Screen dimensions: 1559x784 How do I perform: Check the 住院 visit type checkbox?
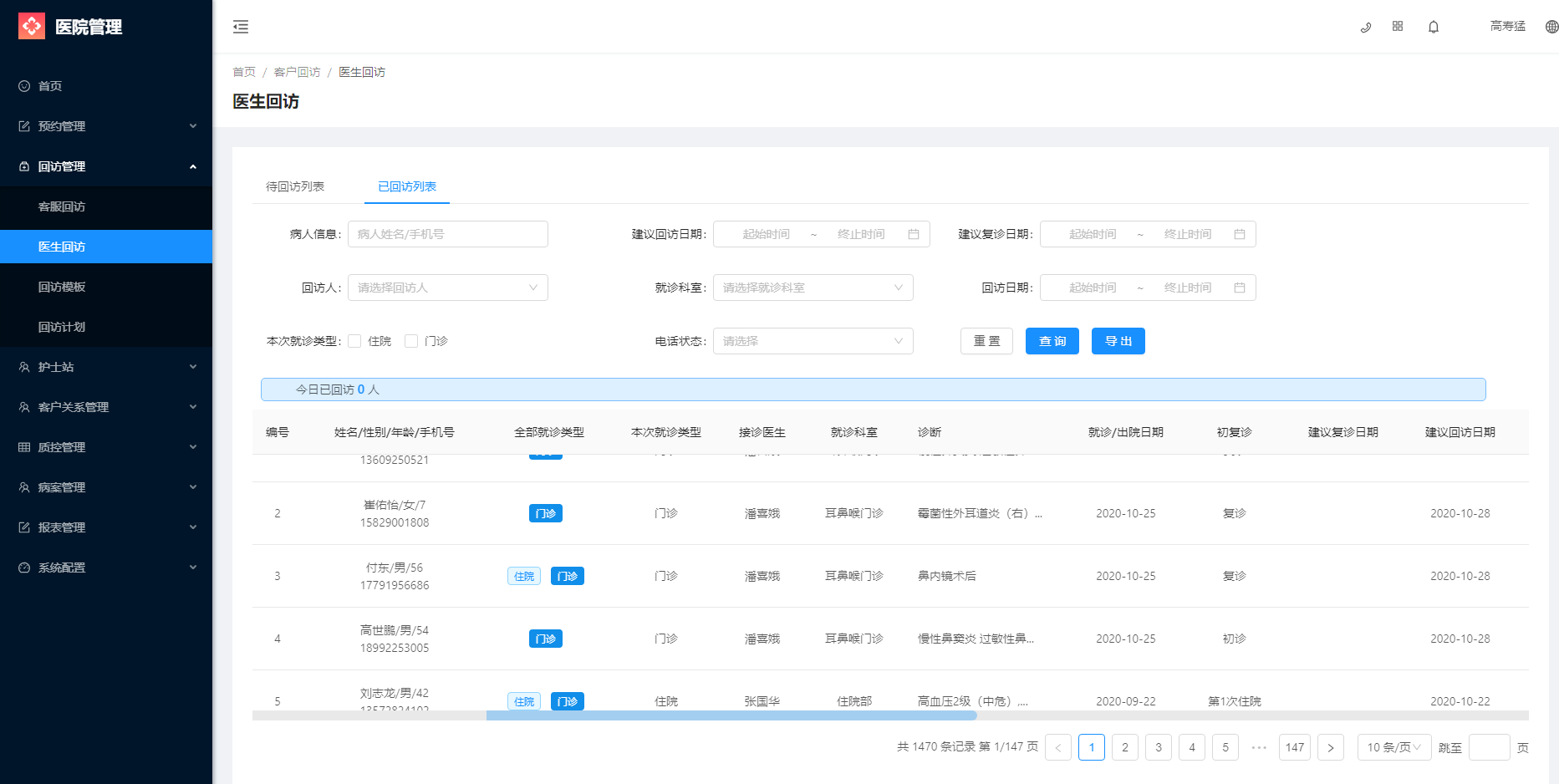click(354, 341)
